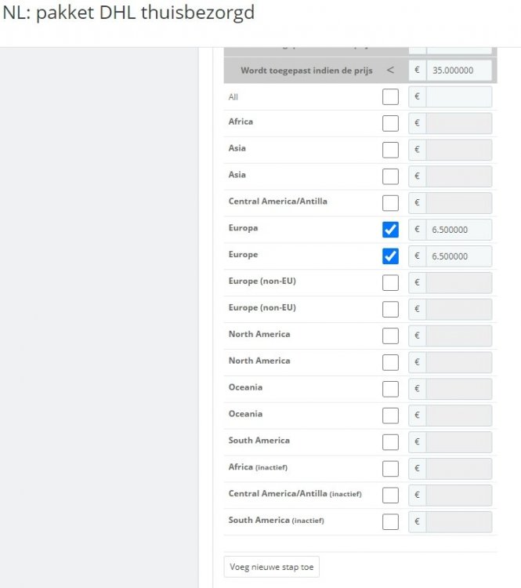Click the Europa price field
Image resolution: width=521 pixels, height=588 pixels.
click(x=459, y=230)
